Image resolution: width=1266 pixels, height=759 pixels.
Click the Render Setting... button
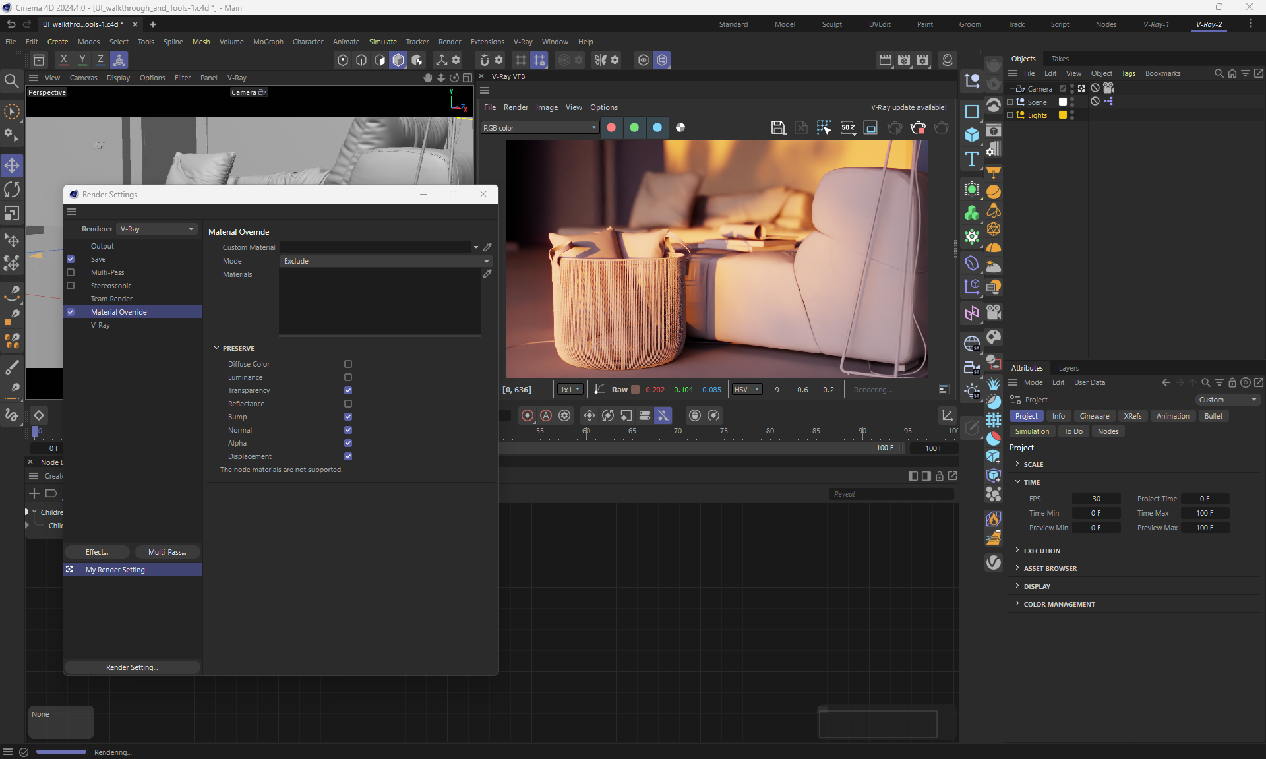(132, 667)
